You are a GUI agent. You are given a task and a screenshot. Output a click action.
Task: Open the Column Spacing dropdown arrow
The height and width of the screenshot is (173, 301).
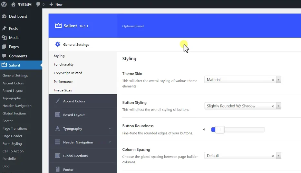click(x=278, y=156)
